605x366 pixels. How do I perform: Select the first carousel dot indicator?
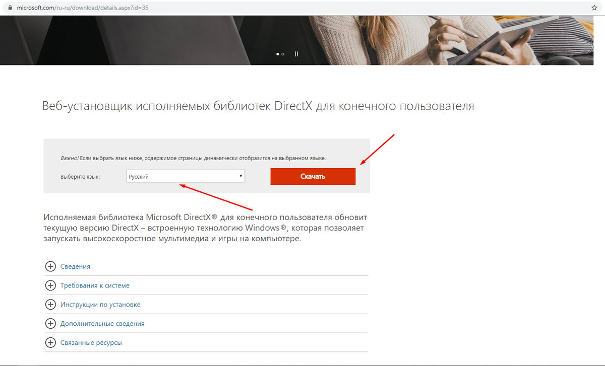pos(278,54)
